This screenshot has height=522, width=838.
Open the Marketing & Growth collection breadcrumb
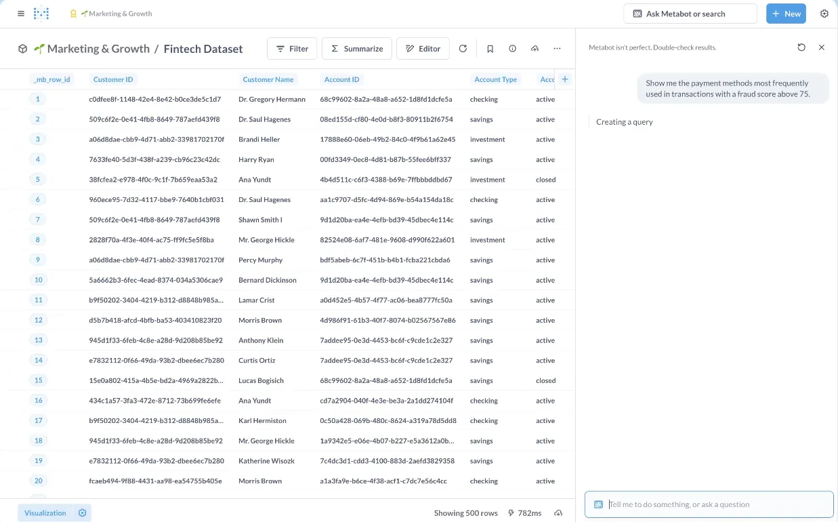click(x=98, y=49)
